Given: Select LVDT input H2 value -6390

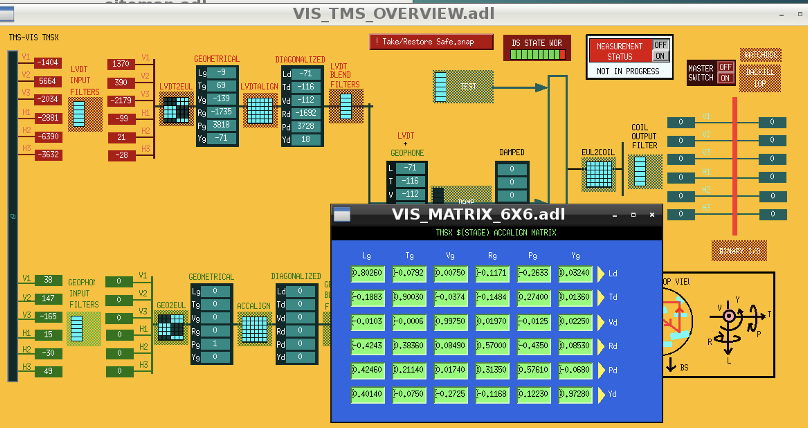Looking at the screenshot, I should click(48, 136).
